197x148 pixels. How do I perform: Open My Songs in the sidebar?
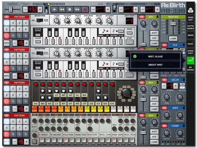point(190,69)
